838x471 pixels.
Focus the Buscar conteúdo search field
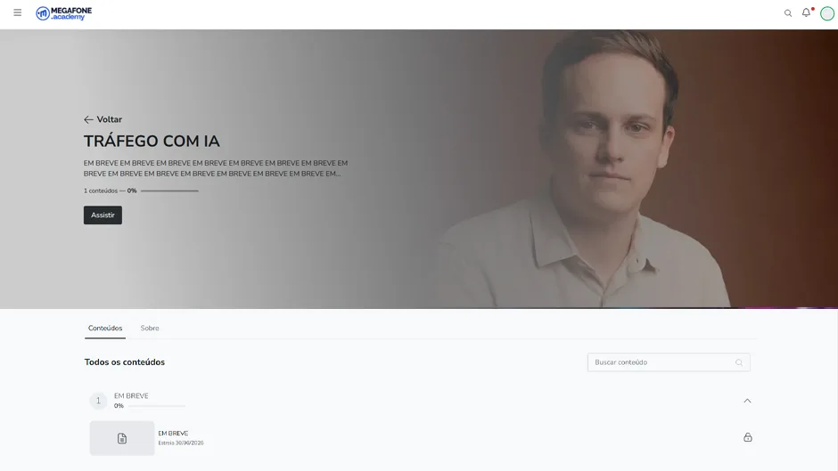click(x=669, y=362)
